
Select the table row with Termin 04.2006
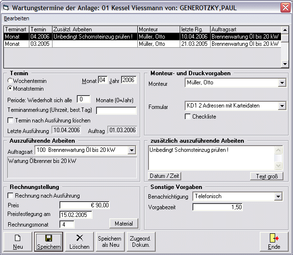142,37
